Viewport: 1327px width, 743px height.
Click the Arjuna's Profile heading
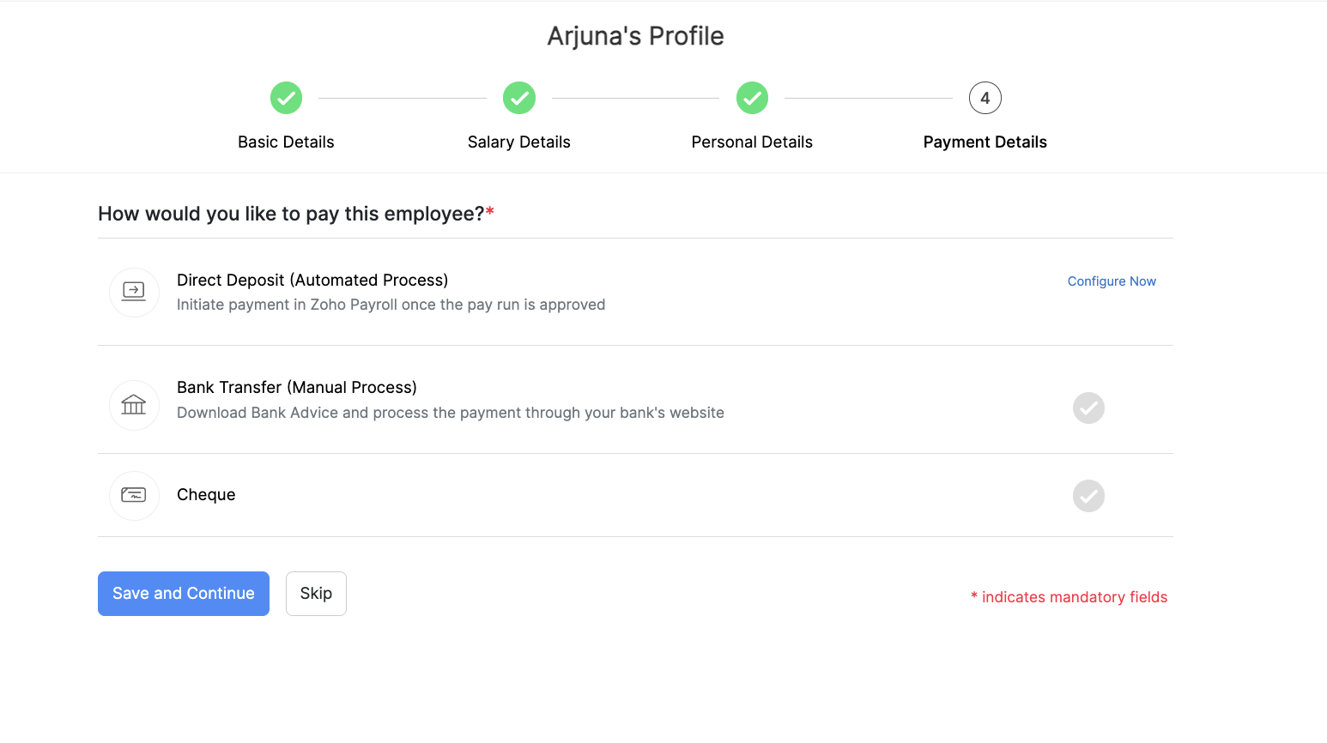(634, 35)
